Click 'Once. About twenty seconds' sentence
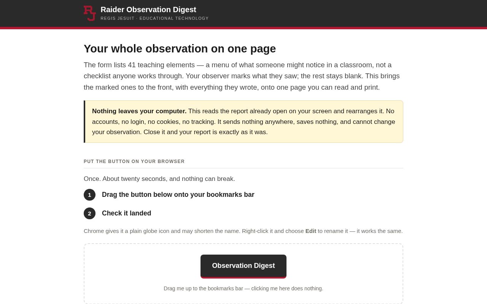 (159, 179)
